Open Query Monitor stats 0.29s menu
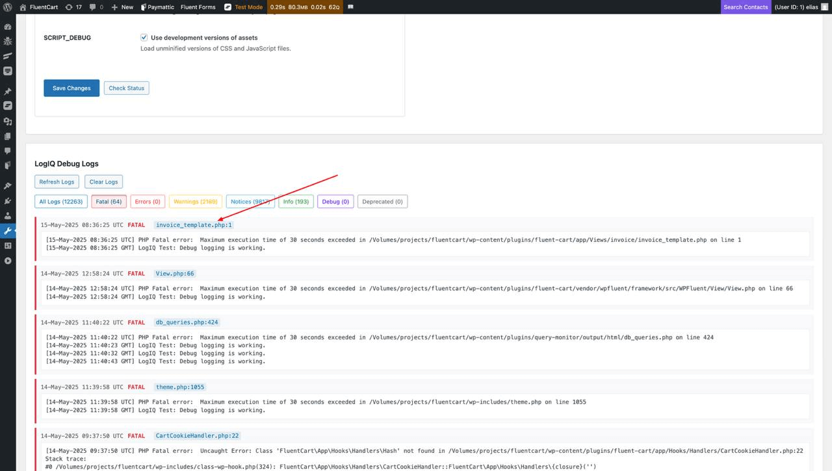832x471 pixels. click(304, 7)
